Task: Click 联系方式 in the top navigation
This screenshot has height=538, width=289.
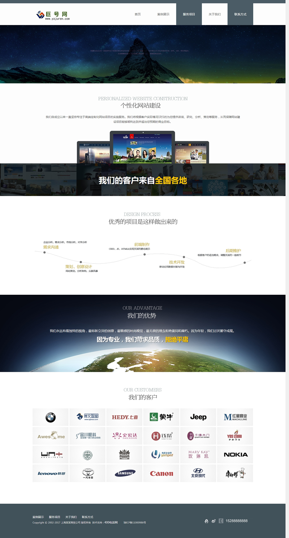Action: (240, 14)
